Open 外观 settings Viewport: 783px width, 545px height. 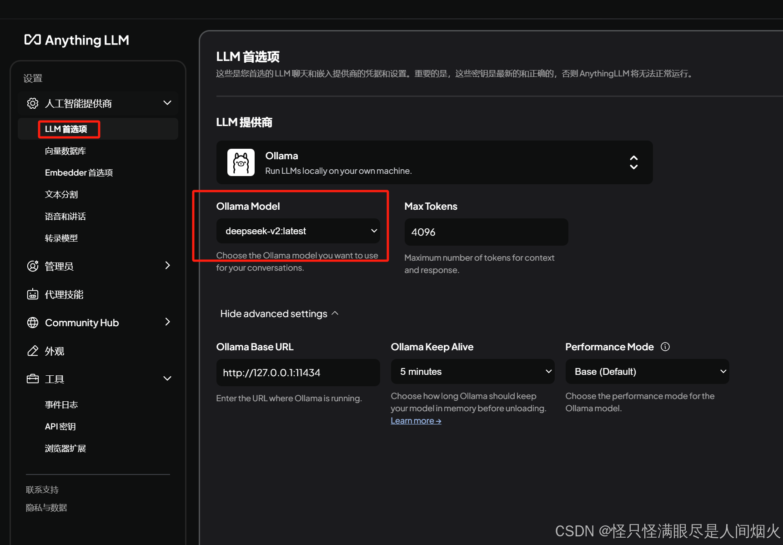pyautogui.click(x=55, y=351)
